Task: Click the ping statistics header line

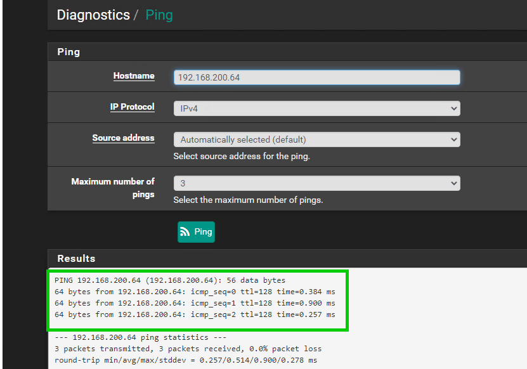Action: [140, 338]
